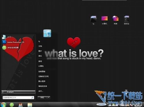Open bj user folder in Start menu
Screen dimensions: 144x107
click(x=39, y=41)
